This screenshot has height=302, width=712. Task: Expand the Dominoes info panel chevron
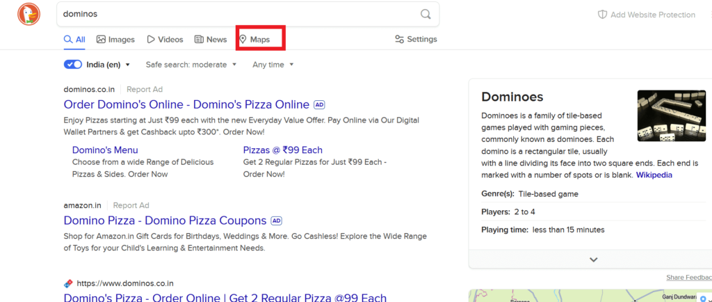click(x=594, y=260)
